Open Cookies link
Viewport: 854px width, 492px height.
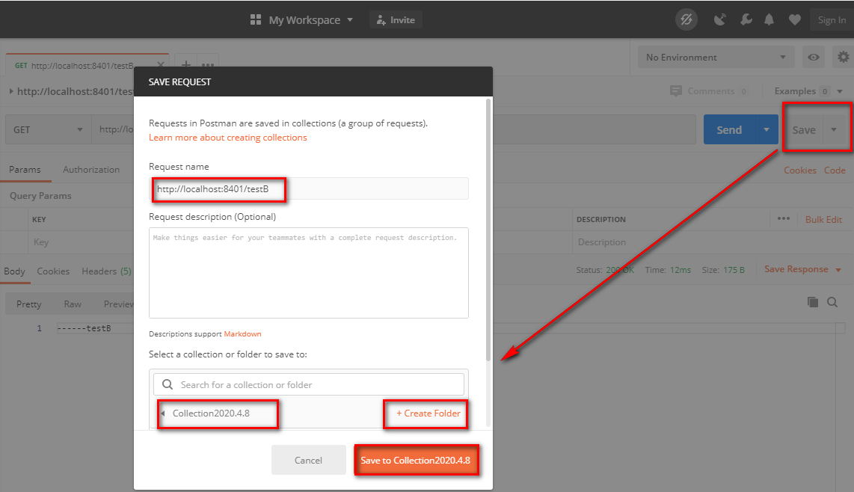tap(799, 170)
